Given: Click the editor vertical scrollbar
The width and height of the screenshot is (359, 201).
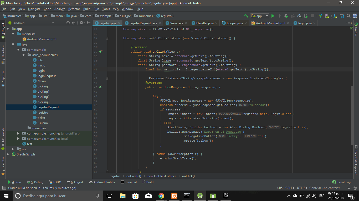Looking at the screenshot, I should point(352,115).
